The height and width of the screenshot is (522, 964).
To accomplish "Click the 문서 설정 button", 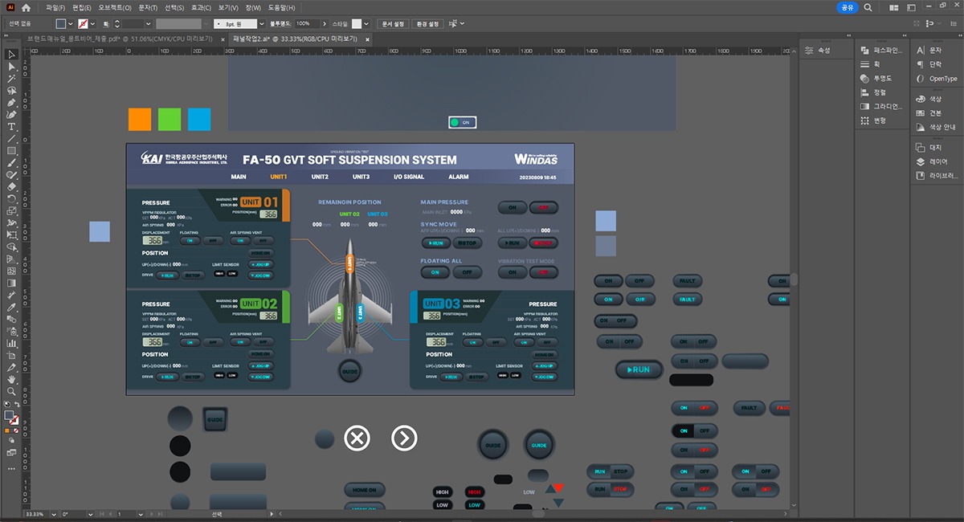I will (394, 24).
